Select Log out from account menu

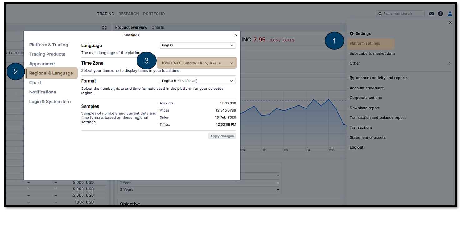[357, 147]
